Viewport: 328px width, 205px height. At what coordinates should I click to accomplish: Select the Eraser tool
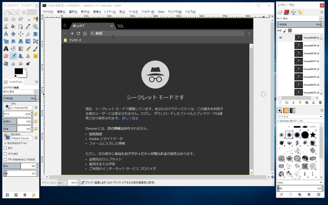6,56
